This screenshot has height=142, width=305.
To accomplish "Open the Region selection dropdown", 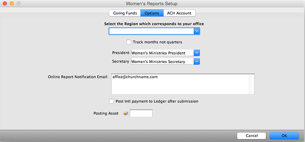I will (x=197, y=31).
